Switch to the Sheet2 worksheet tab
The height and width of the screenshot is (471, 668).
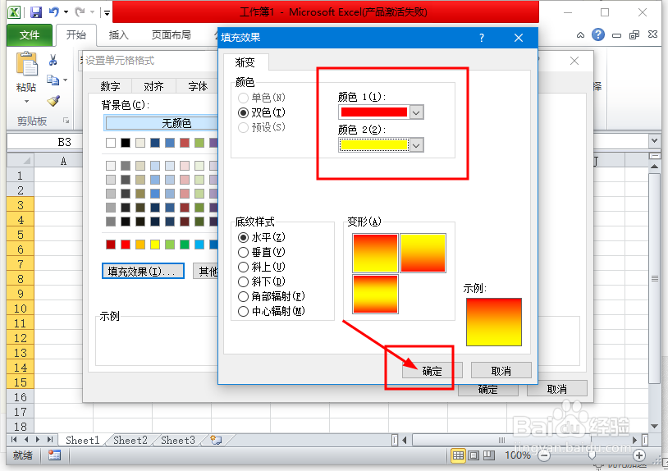[130, 440]
